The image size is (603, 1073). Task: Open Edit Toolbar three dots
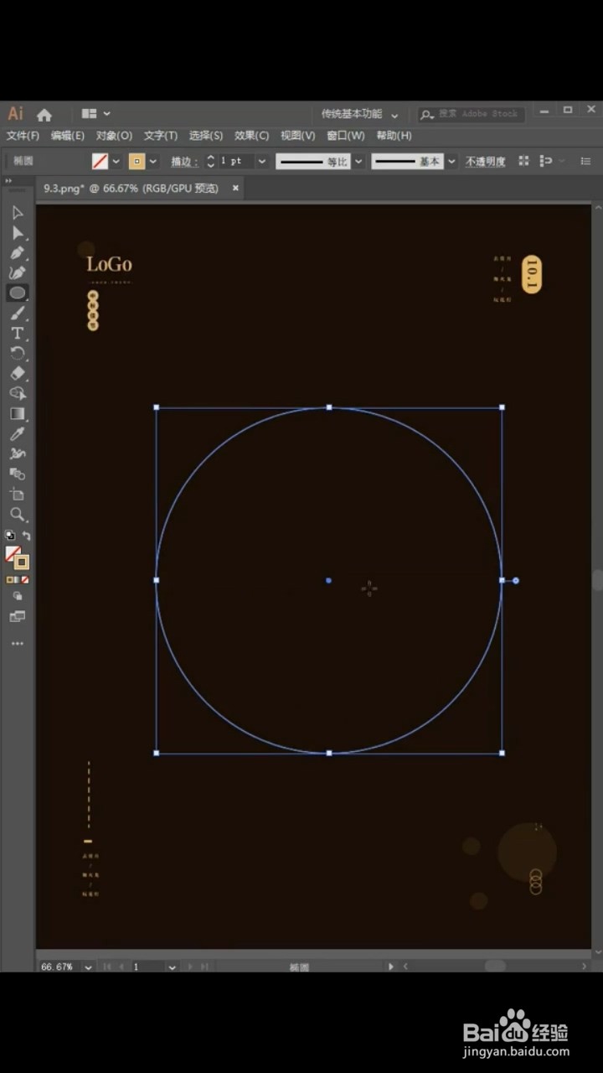pyautogui.click(x=18, y=644)
